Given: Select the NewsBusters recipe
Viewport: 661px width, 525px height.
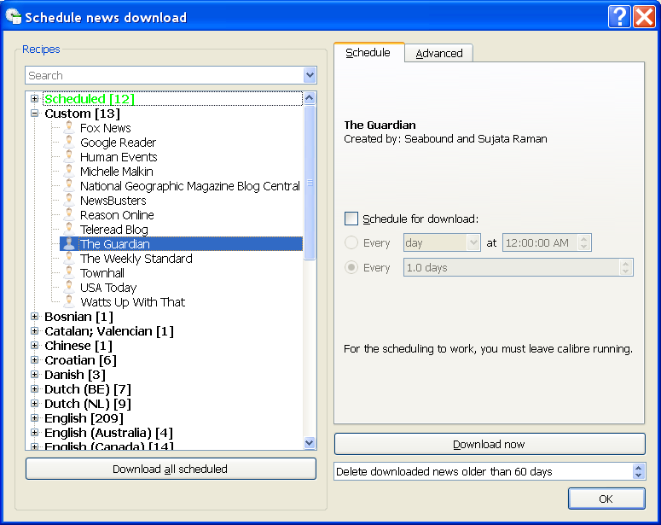Looking at the screenshot, I should coord(113,201).
